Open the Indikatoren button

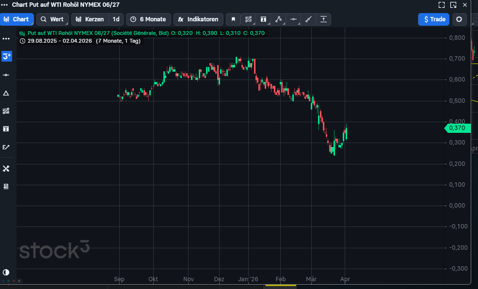tap(198, 19)
